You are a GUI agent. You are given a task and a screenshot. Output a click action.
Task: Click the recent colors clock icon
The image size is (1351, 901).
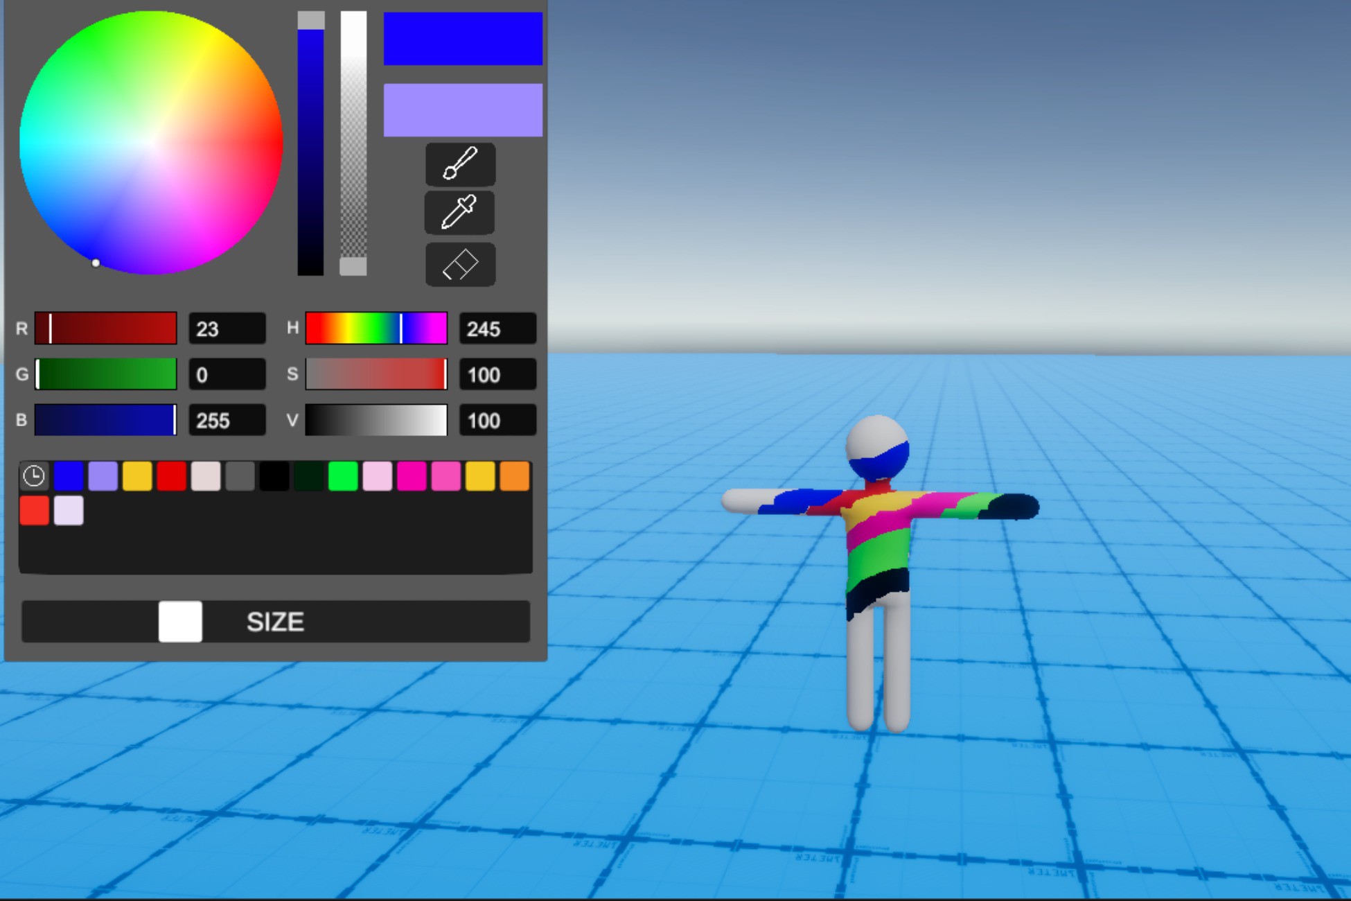(34, 476)
